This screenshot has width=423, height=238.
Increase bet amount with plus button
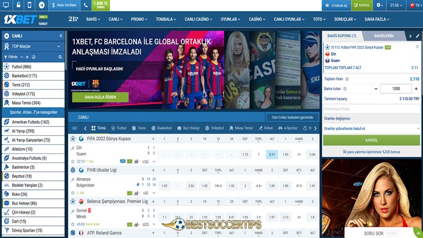point(416,89)
